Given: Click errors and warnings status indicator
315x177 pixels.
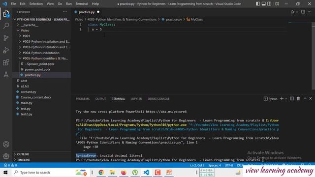Looking at the screenshot, I should [x=10, y=165].
